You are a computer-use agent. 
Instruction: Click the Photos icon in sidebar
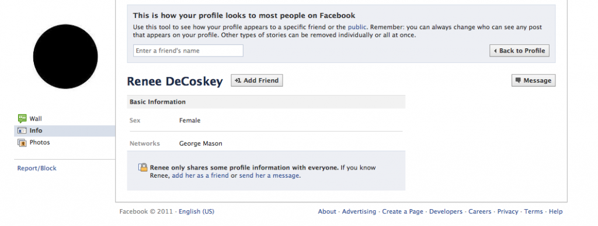(x=22, y=142)
